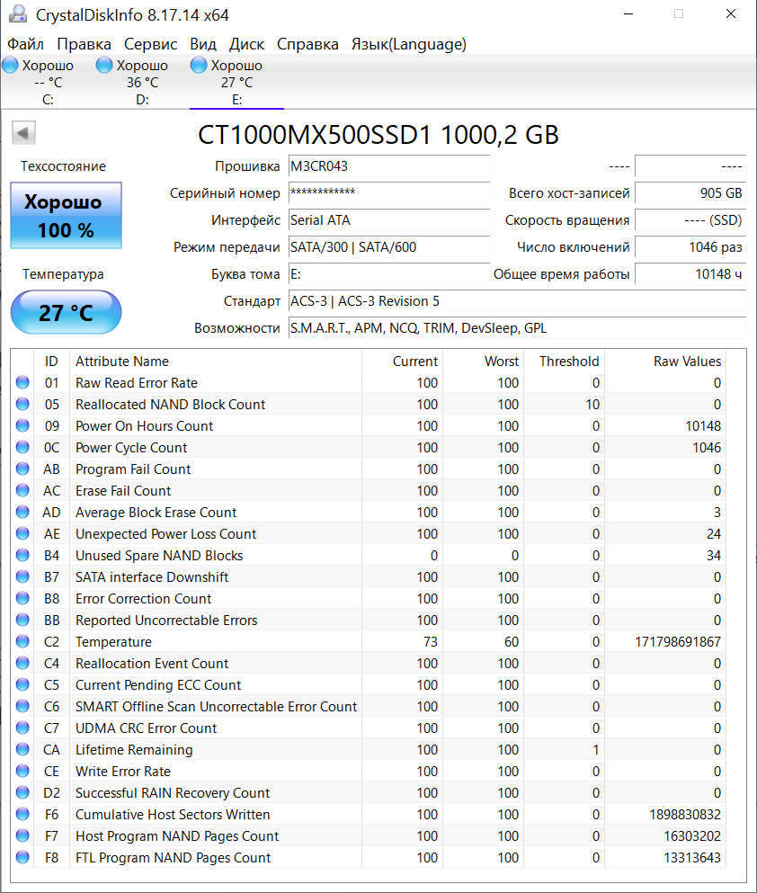Close the CrystalDiskInfo window
Image resolution: width=757 pixels, height=893 pixels.
[732, 13]
